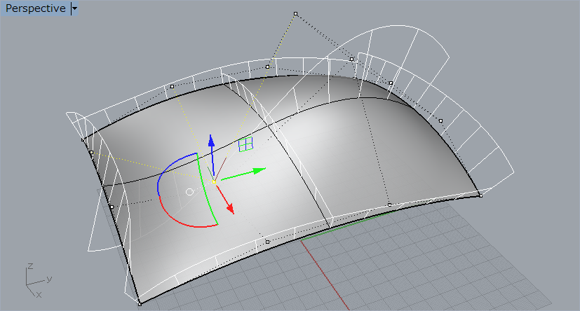580x311 pixels.
Task: Select the topmost control point above the surface
Action: (295, 14)
